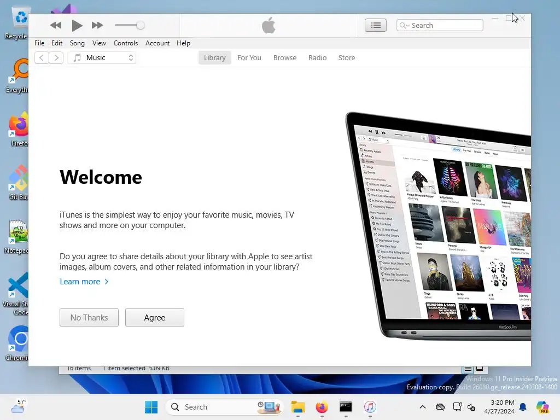This screenshot has width=560, height=420.
Task: Start playback with the Play button
Action: (x=77, y=25)
